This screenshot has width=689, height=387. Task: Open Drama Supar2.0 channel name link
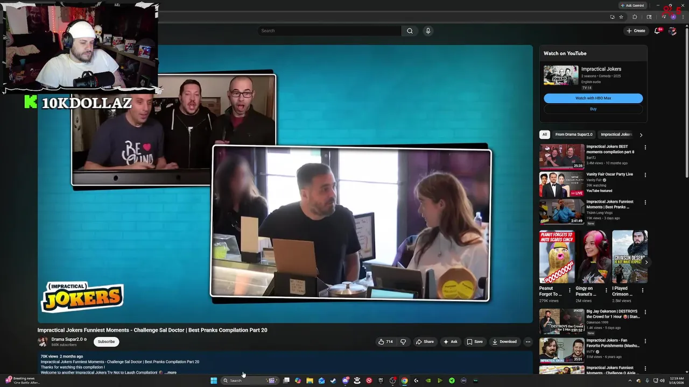[67, 339]
